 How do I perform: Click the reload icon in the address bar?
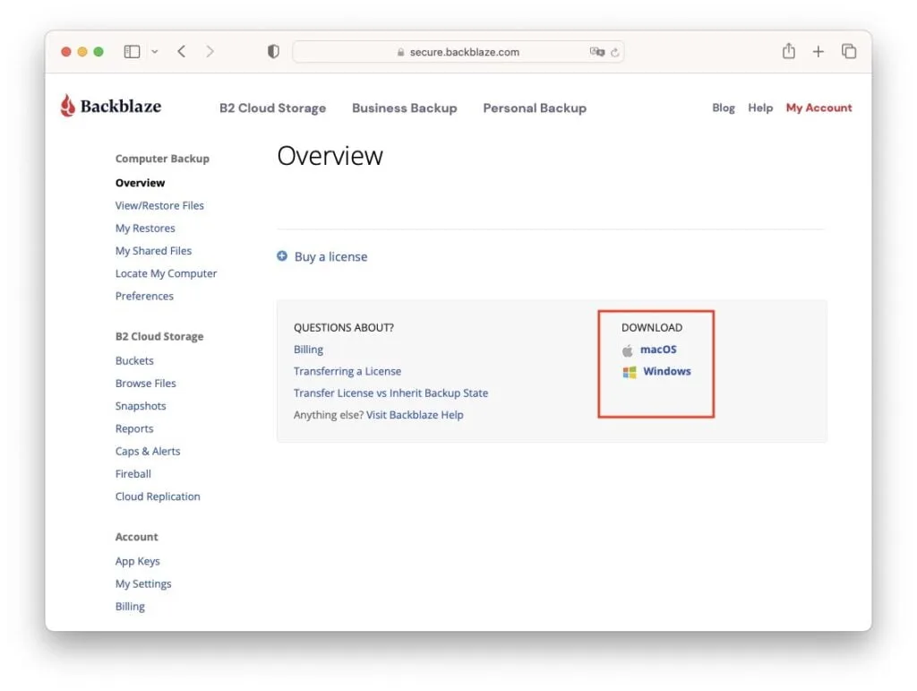point(615,52)
